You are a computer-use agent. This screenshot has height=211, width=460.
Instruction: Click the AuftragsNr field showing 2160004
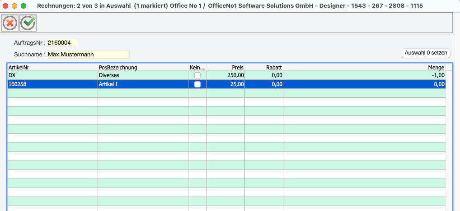[62, 43]
